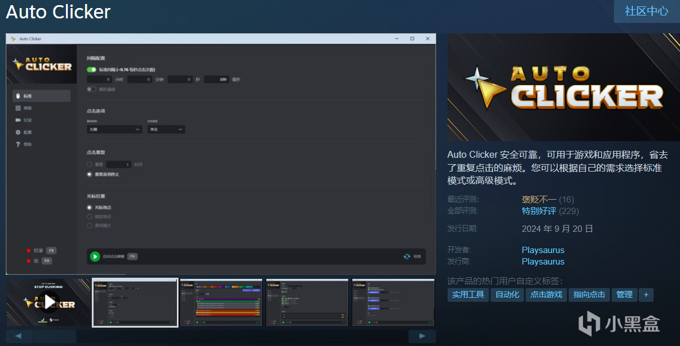
Task: Maximize the Auto Clicker window
Action: click(412, 38)
